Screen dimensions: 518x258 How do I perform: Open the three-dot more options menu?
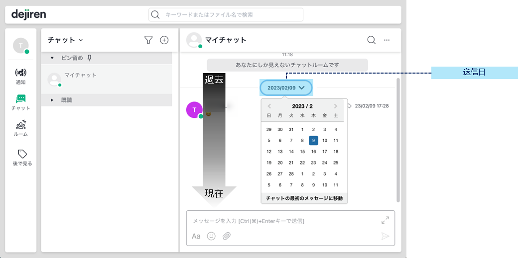(387, 40)
